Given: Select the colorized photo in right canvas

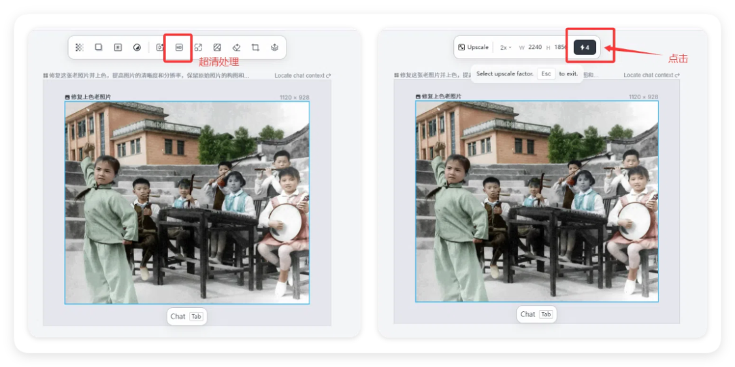Looking at the screenshot, I should (536, 202).
